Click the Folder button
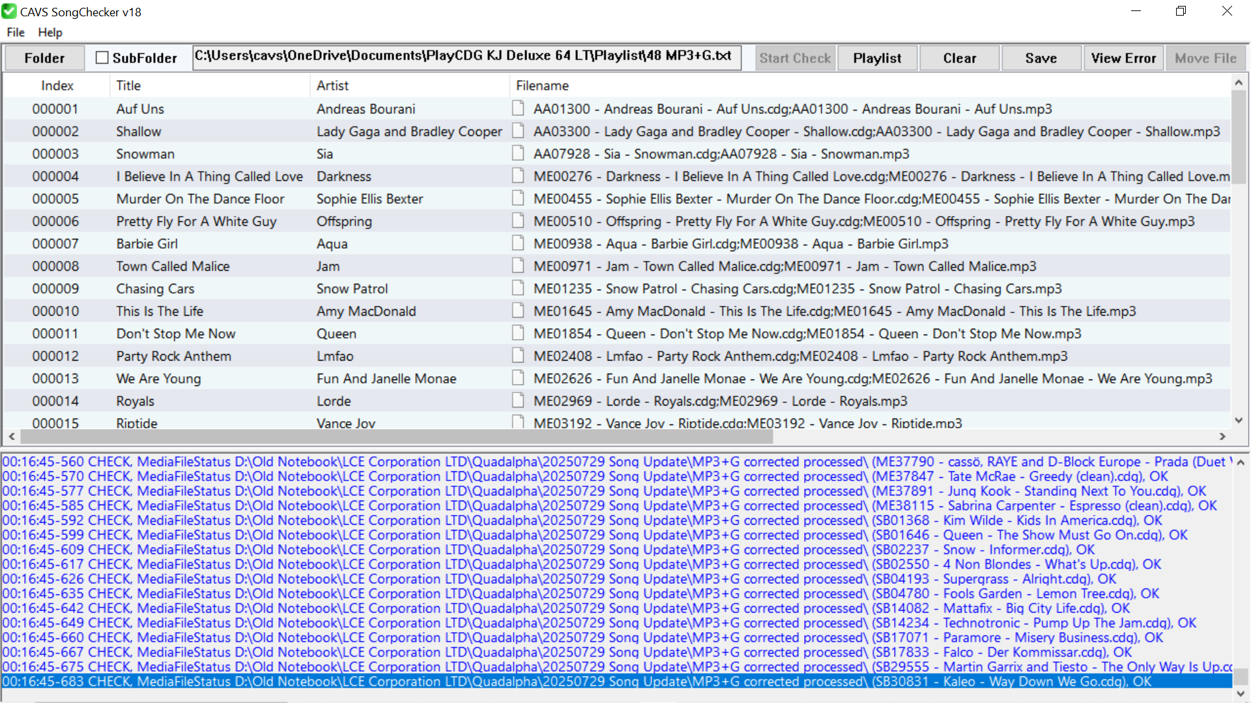 pyautogui.click(x=44, y=58)
